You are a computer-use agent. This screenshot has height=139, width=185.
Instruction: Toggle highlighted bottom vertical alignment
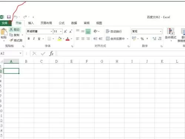(88, 31)
